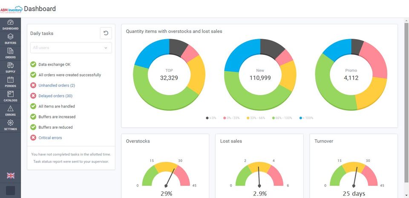Open the Critical errors link
This screenshot has height=198, width=409.
(50, 138)
